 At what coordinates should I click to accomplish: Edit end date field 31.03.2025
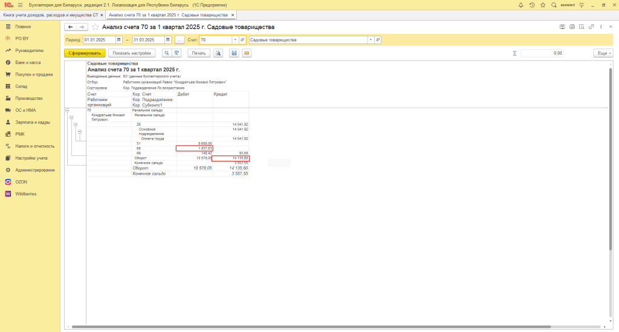coord(149,40)
